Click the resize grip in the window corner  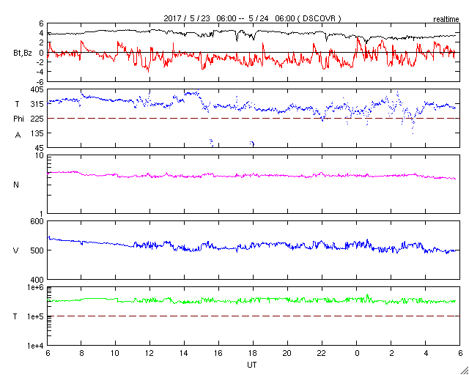click(x=465, y=371)
